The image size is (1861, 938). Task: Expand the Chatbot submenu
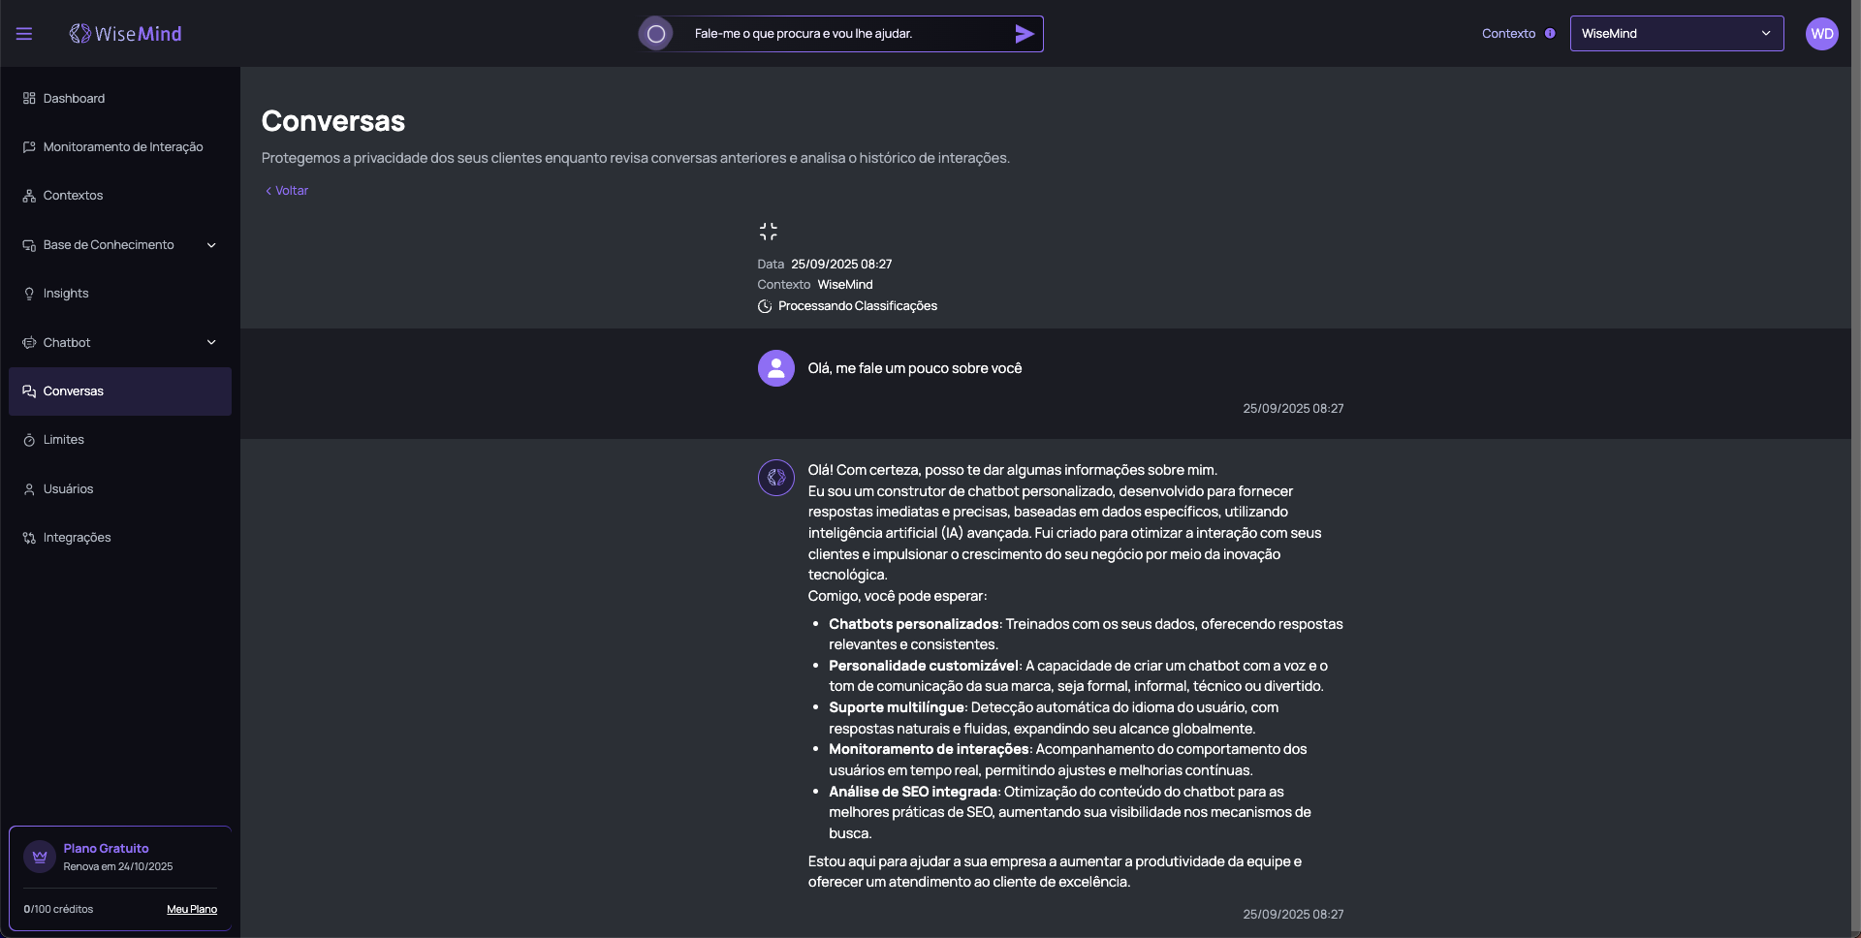pyautogui.click(x=211, y=343)
